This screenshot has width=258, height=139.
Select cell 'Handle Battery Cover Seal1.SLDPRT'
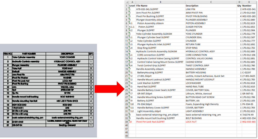(160, 90)
